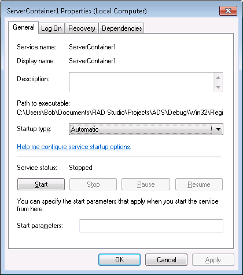This screenshot has height=275, width=243.
Task: Click the Description box up scroll arrow
Action: point(218,78)
